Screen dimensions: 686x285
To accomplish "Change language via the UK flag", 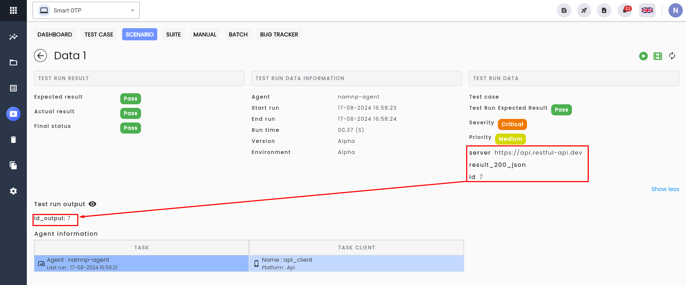I will click(647, 10).
